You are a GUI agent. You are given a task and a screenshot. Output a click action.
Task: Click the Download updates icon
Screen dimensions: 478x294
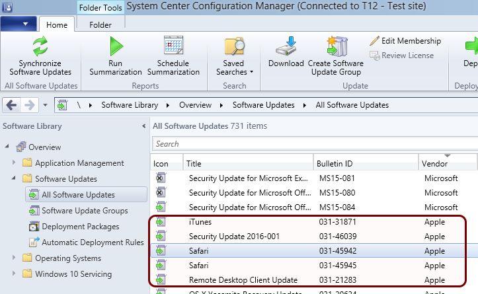coord(286,46)
